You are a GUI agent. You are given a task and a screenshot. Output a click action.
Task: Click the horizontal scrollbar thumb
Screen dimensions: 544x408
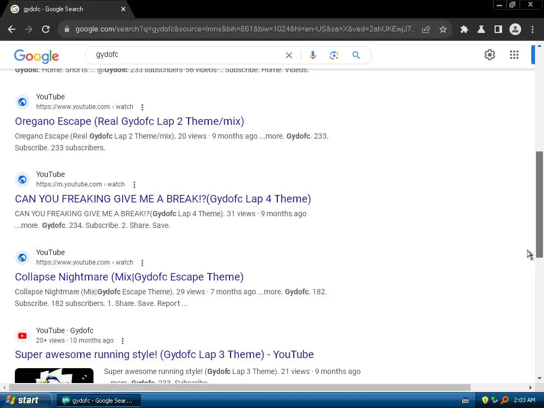[240, 387]
